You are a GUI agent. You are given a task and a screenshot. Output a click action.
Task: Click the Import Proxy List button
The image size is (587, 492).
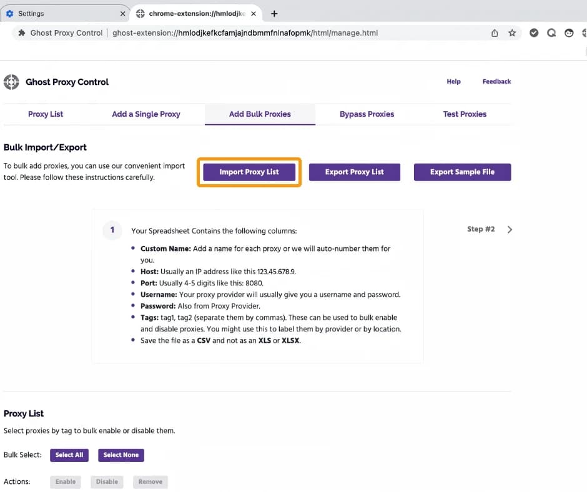249,172
